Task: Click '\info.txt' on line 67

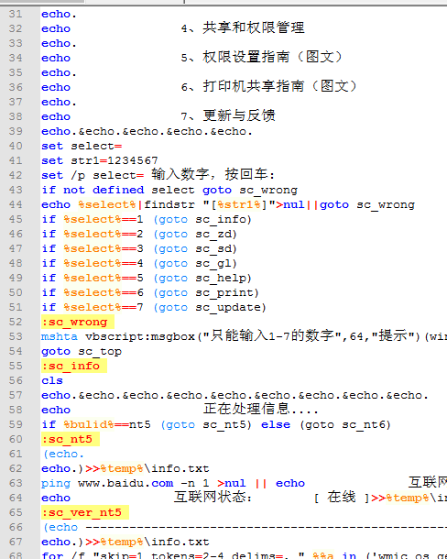Action: [x=177, y=543]
